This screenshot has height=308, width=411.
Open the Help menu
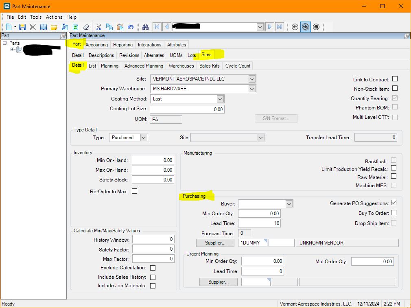[71, 17]
